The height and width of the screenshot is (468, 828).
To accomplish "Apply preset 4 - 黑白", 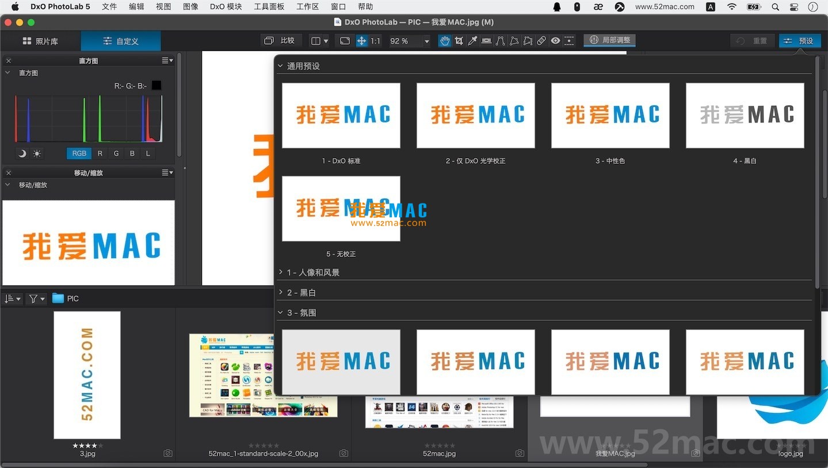I will coord(745,116).
